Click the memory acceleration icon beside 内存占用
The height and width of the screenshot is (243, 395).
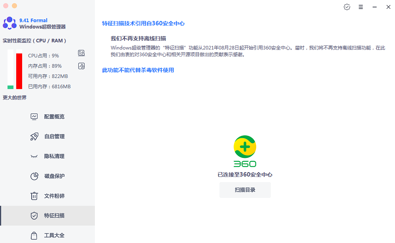[x=81, y=66]
